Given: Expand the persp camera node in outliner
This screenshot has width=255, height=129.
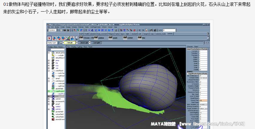Looking at the screenshot, I should (49, 61).
